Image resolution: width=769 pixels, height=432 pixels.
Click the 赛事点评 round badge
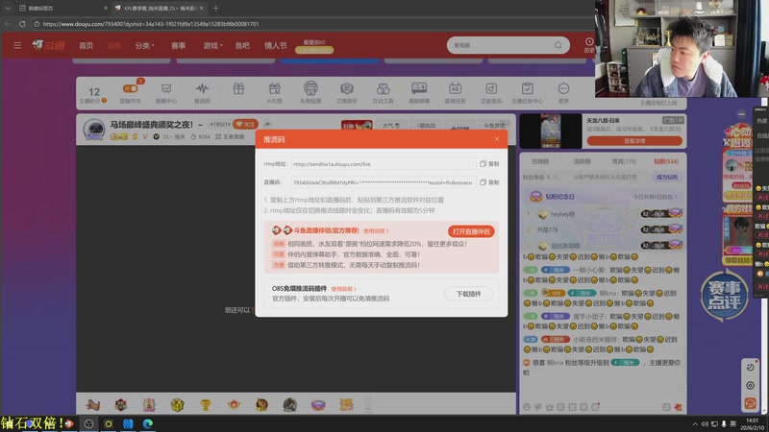pyautogui.click(x=724, y=296)
